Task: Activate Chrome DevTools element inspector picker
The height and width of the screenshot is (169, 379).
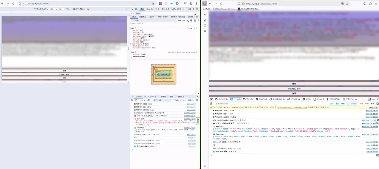Action: tap(133, 8)
